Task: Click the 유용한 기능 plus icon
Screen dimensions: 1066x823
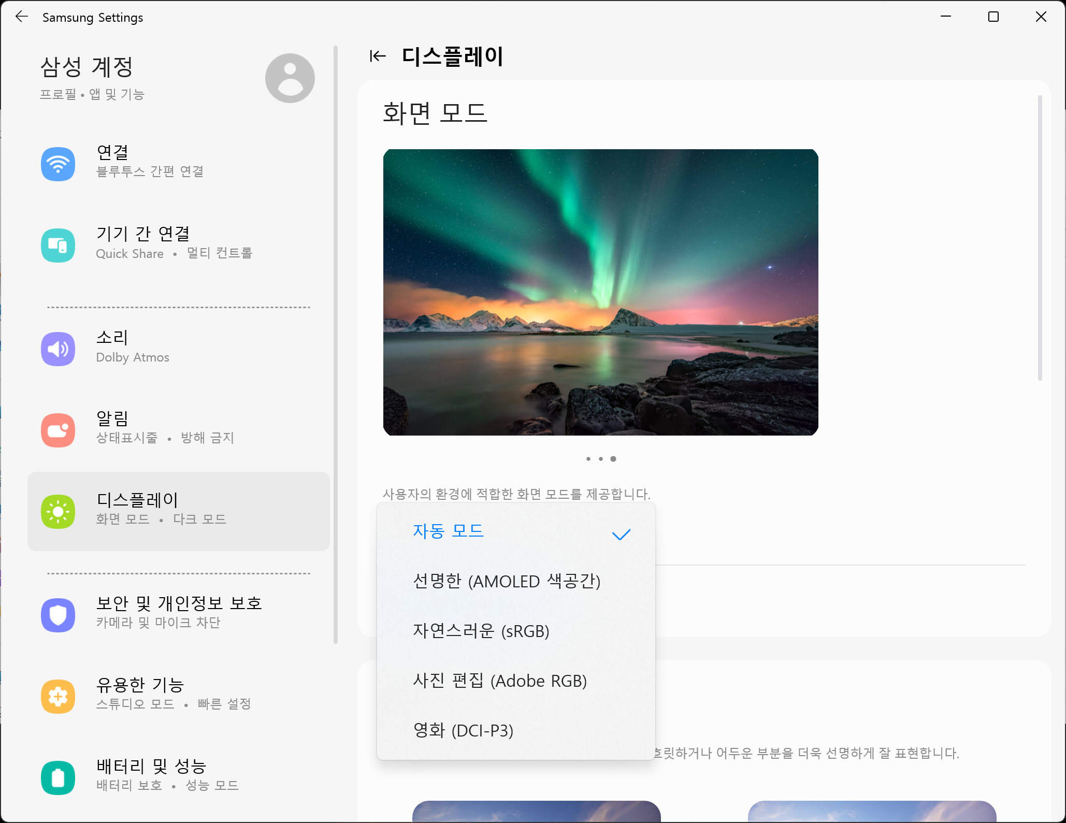Action: 58,697
